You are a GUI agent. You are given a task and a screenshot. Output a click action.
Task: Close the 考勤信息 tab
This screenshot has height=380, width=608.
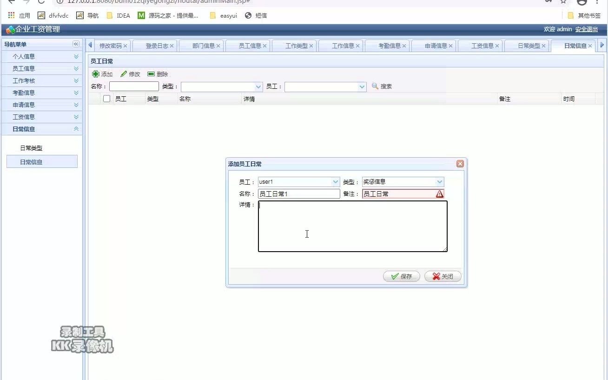coord(404,46)
